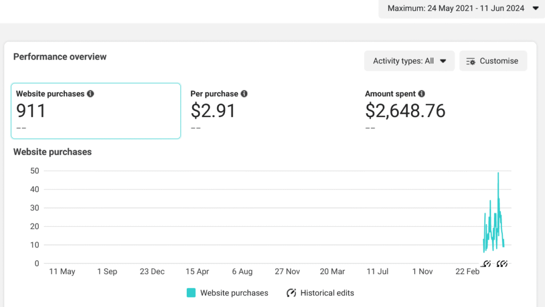Toggle Website purchases series in legend
Image resolution: width=545 pixels, height=307 pixels.
[x=234, y=293]
